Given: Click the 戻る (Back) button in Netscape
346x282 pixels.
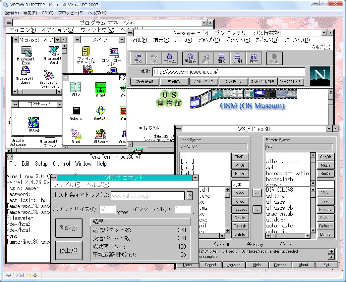Looking at the screenshot, I should (x=138, y=58).
